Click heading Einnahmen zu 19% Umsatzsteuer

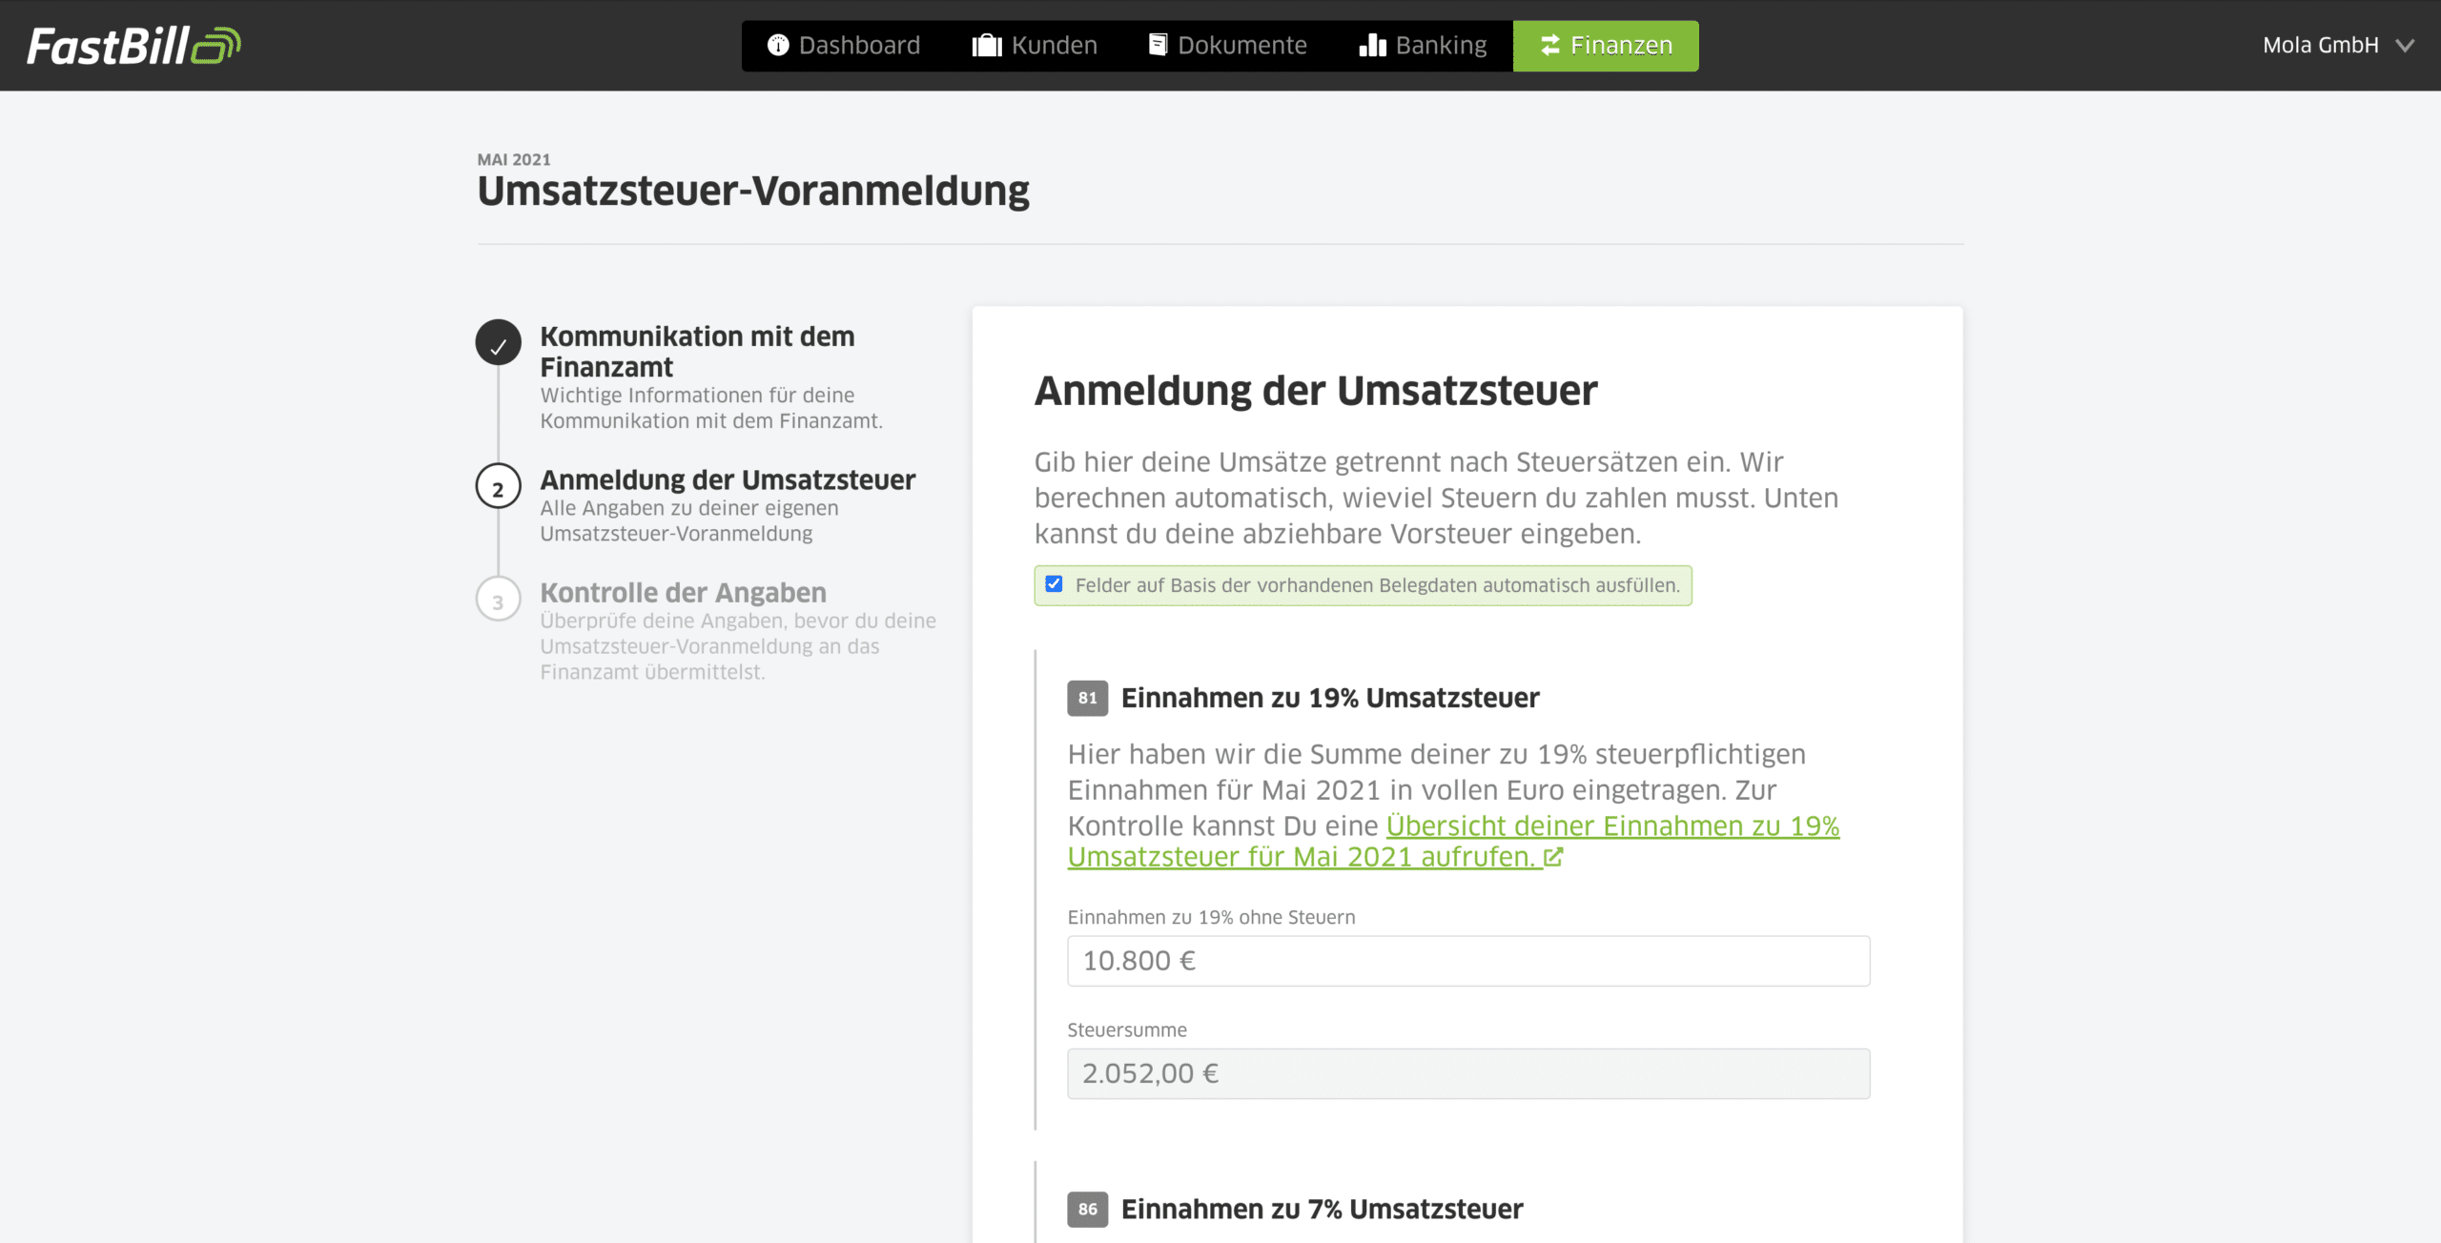click(1330, 698)
